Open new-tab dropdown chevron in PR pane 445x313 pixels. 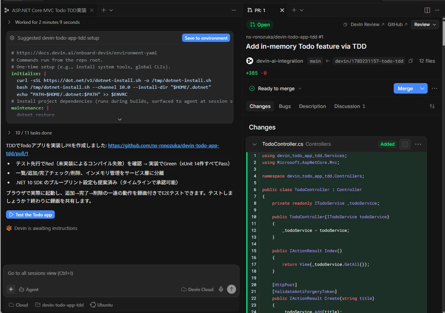(301, 10)
